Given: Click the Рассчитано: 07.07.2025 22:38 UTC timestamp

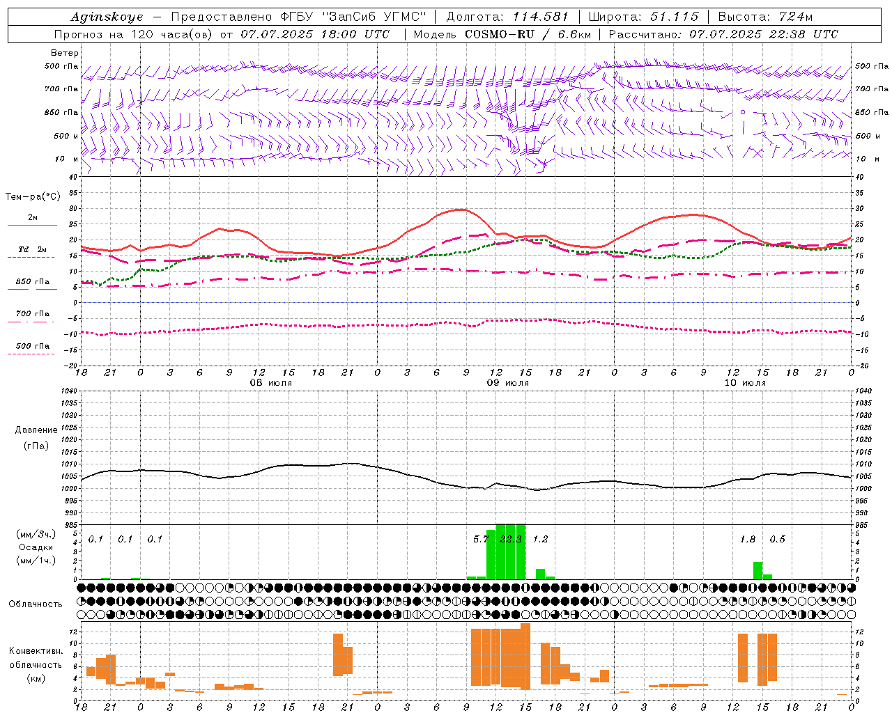Looking at the screenshot, I should (x=723, y=34).
